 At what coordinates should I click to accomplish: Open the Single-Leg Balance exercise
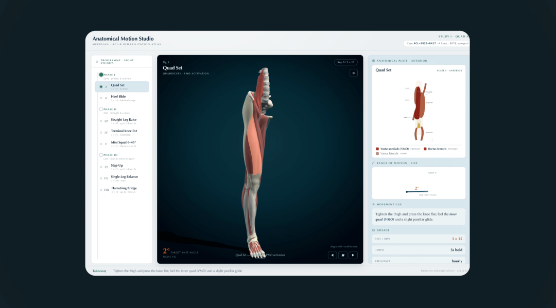(x=122, y=178)
